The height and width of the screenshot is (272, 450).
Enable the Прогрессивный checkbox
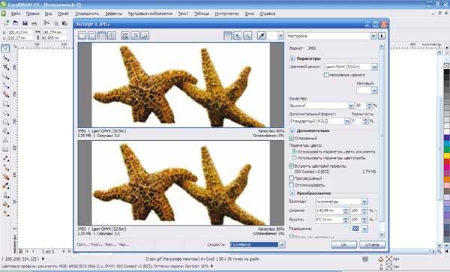[291, 178]
